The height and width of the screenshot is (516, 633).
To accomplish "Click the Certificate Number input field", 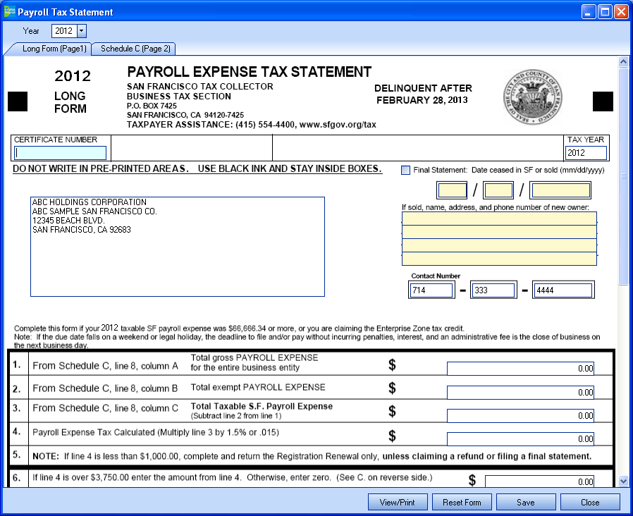I will [61, 153].
